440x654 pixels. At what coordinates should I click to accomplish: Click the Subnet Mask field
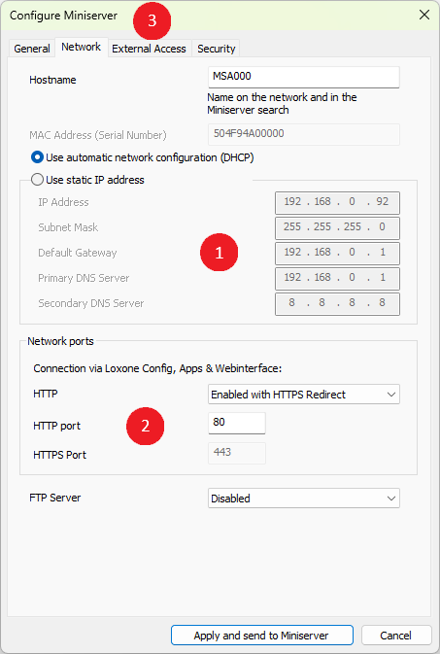pyautogui.click(x=337, y=227)
